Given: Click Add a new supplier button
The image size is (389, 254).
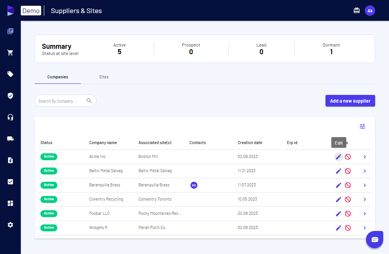Looking at the screenshot, I should 350,101.
